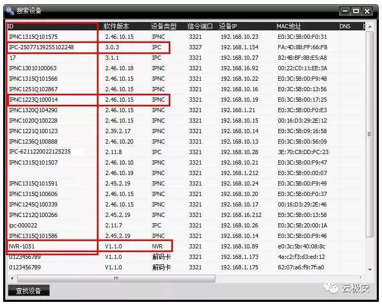Click IP address 192.168.1.212
This screenshot has width=382, height=305.
tap(239, 173)
